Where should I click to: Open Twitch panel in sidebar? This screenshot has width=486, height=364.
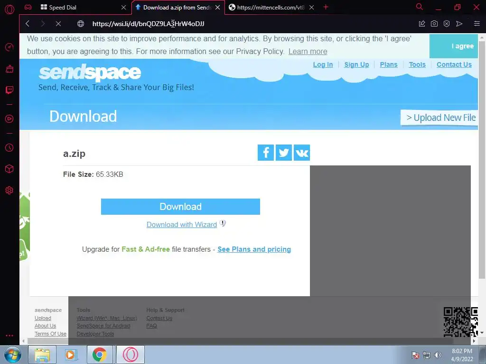coord(9,90)
